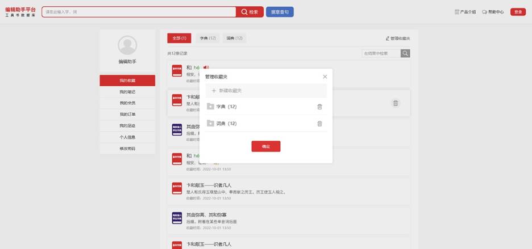
Task: Delete the 词典 (12) folder via trash icon
Action: tap(319, 124)
